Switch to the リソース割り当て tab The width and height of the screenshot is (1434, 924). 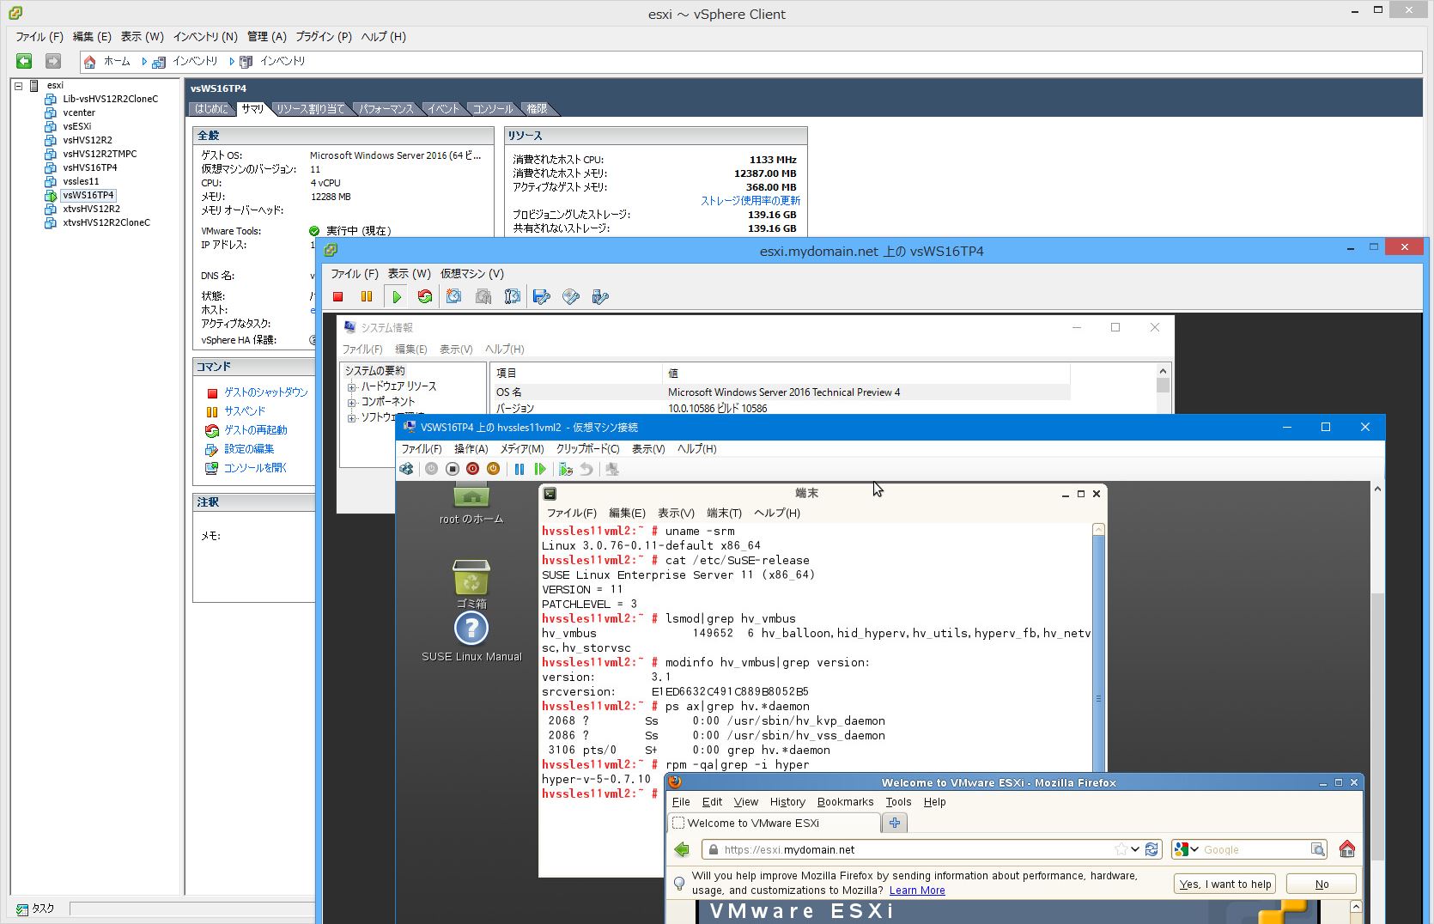[x=310, y=109]
